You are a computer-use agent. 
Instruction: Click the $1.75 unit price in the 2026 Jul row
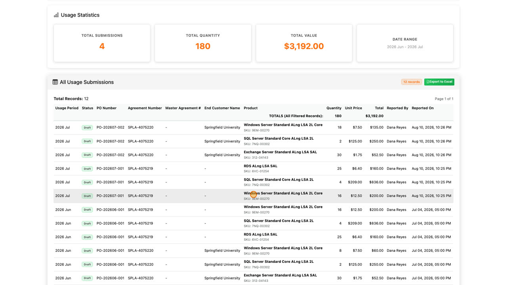pos(357,155)
